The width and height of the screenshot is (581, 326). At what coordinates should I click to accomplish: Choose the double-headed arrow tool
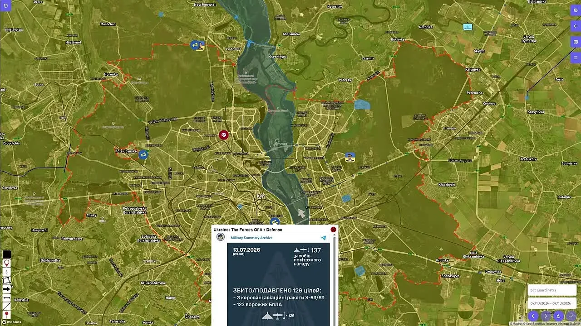click(x=6, y=297)
